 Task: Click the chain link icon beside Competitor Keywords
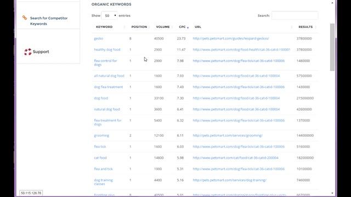tap(25, 18)
